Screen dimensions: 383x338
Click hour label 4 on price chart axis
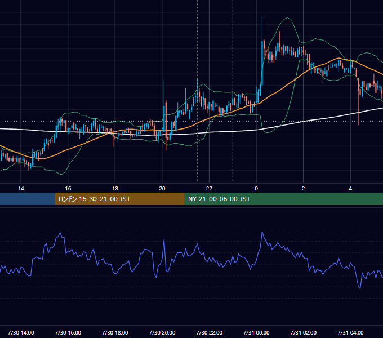tap(350, 188)
